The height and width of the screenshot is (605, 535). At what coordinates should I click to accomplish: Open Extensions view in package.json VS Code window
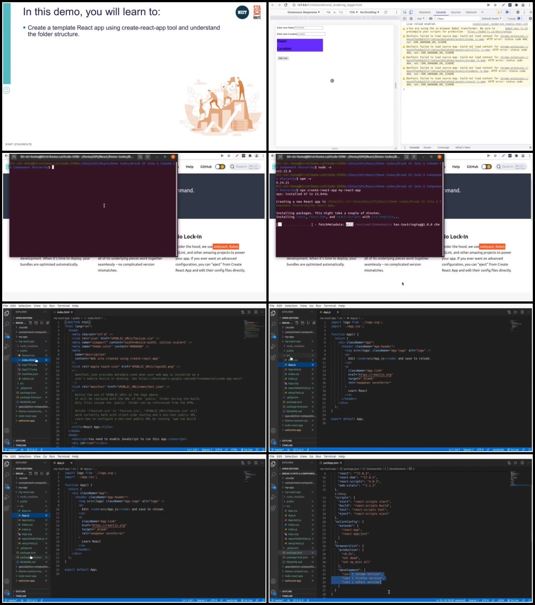tap(273, 508)
